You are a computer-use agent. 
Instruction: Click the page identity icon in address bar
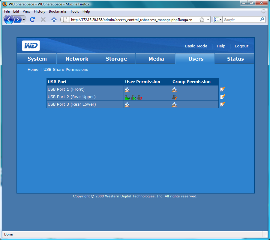(x=65, y=19)
